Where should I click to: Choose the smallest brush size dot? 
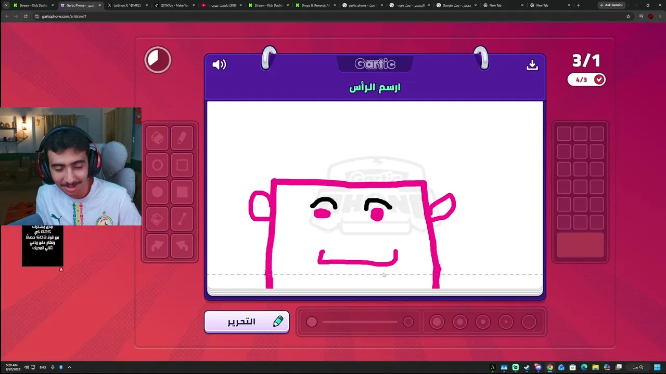tap(529, 322)
